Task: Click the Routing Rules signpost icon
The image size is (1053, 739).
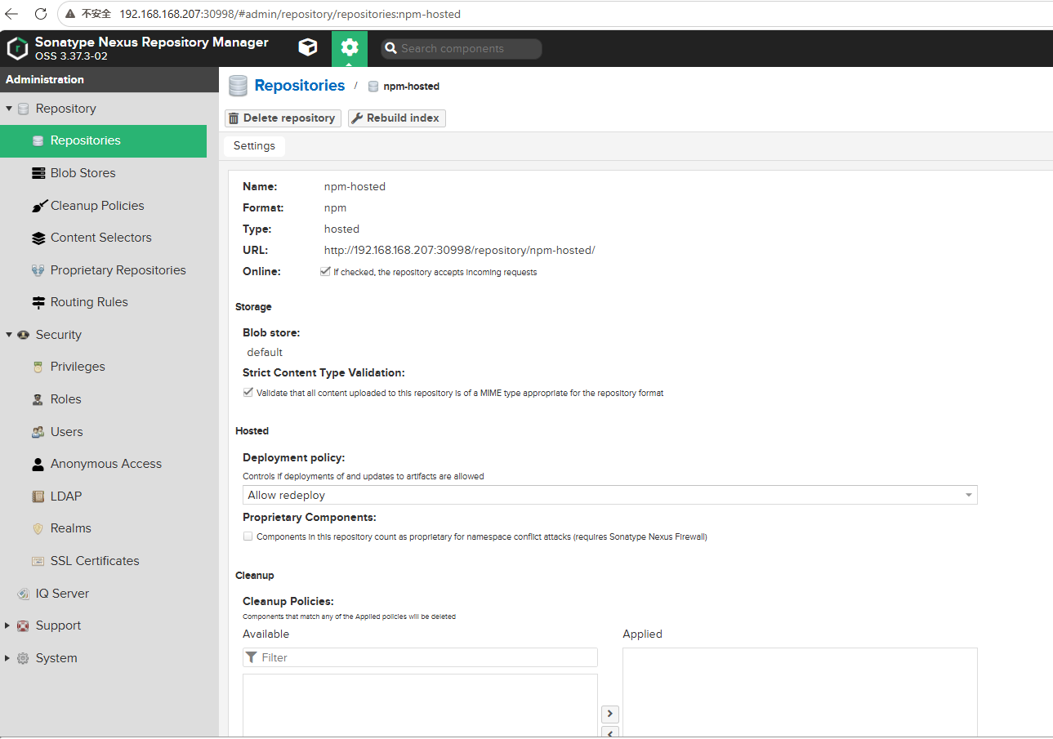Action: click(38, 302)
